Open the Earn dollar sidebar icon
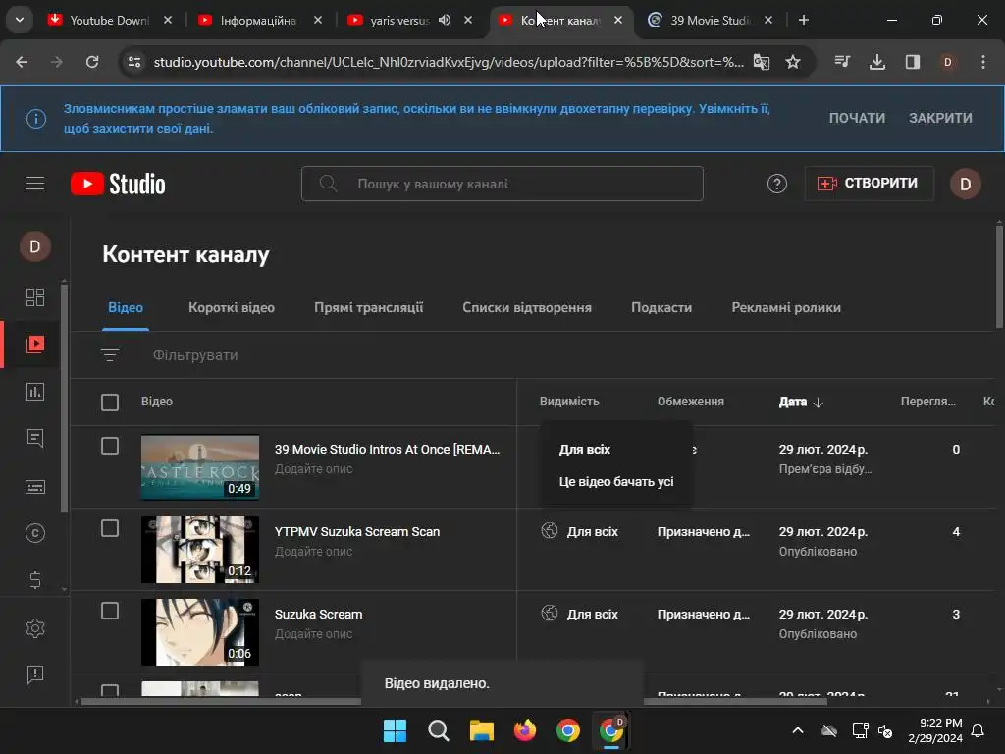The width and height of the screenshot is (1005, 754). click(35, 580)
